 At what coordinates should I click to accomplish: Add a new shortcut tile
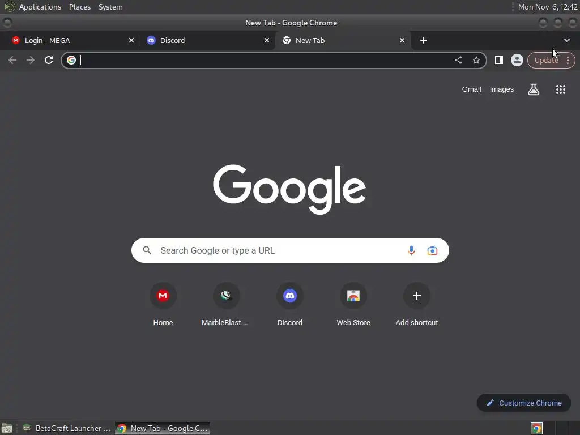[417, 304]
